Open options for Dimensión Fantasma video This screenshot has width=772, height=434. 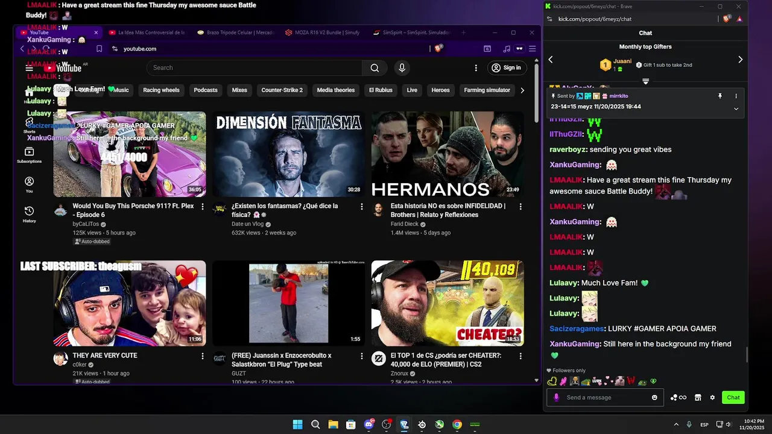click(x=362, y=206)
